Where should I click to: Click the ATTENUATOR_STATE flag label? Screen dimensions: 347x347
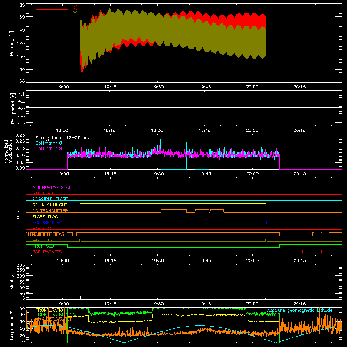coord(52,187)
